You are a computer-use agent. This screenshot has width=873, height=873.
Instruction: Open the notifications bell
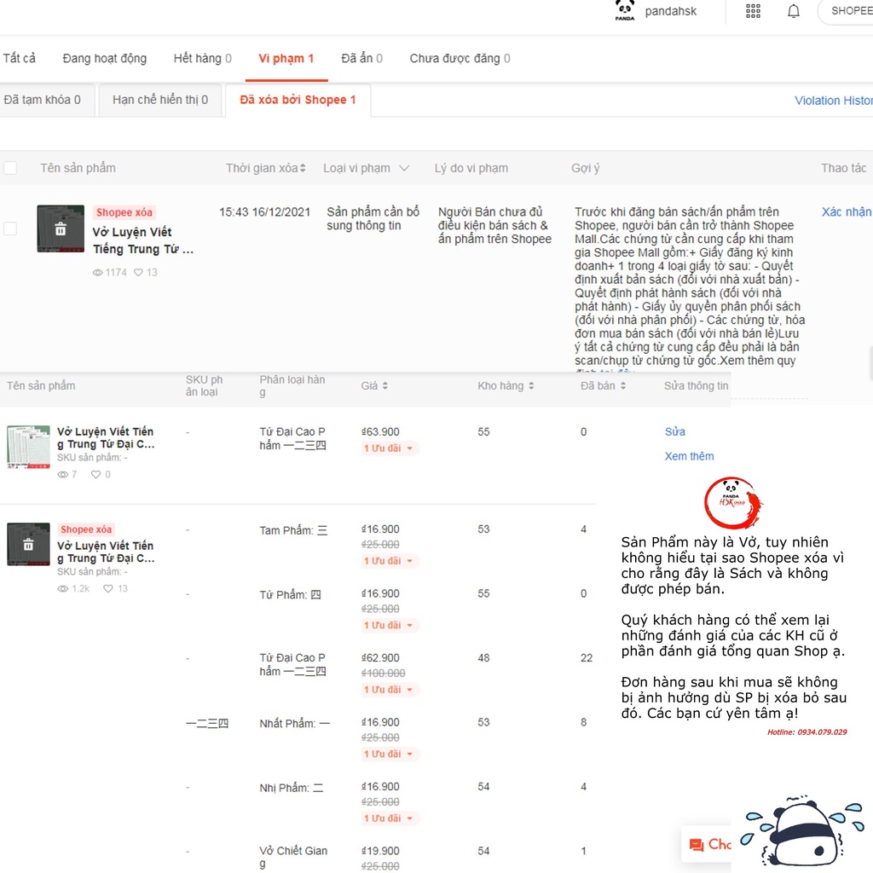794,11
